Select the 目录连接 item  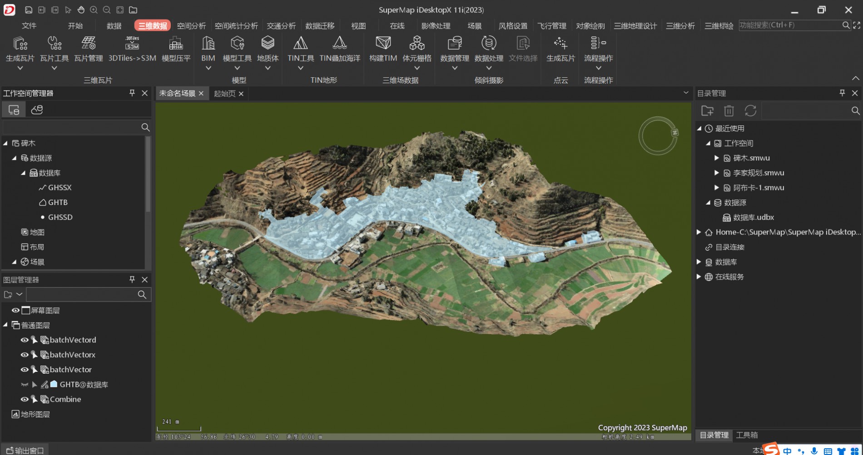click(724, 247)
